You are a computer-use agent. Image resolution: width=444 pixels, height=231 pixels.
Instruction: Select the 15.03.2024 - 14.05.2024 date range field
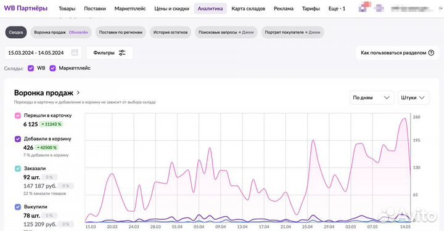[43, 52]
